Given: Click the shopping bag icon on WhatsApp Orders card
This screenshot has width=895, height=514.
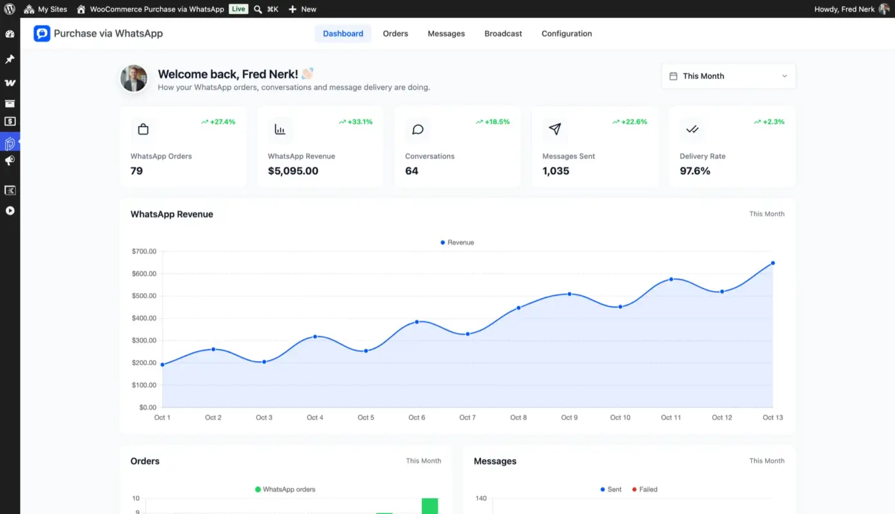Looking at the screenshot, I should 143,129.
